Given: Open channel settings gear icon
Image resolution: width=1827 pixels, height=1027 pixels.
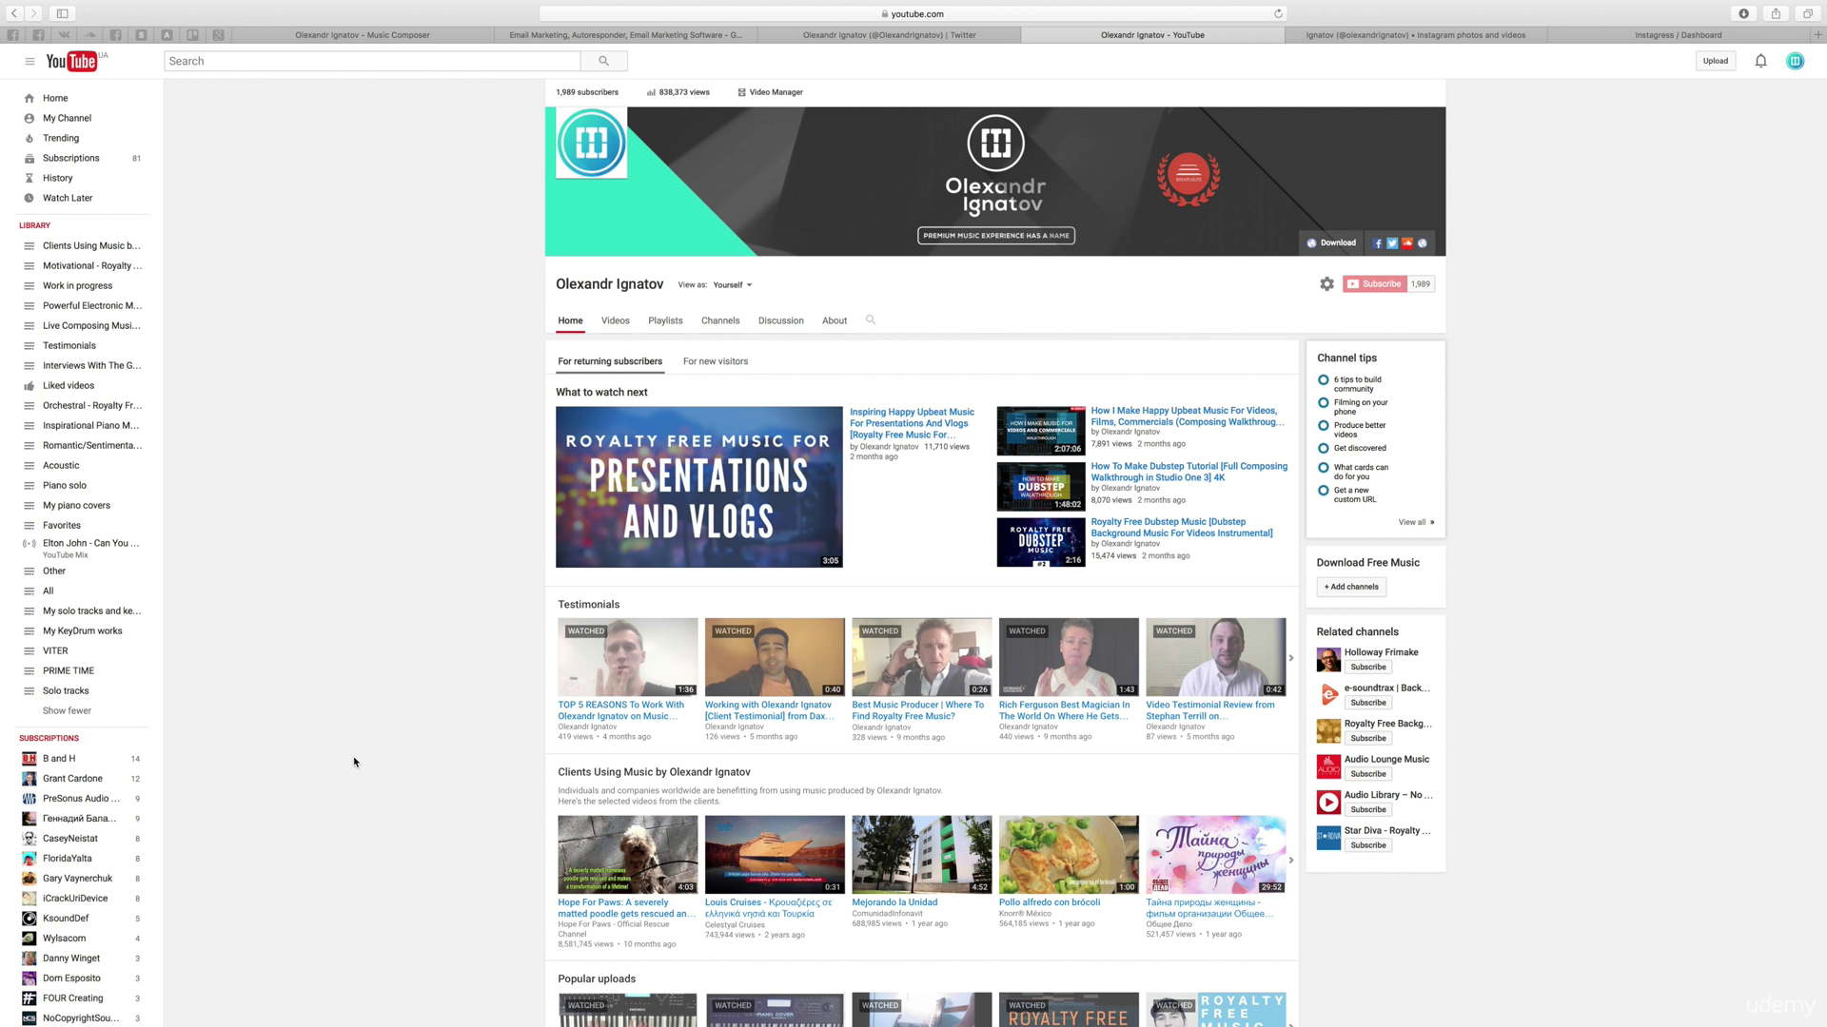Looking at the screenshot, I should pyautogui.click(x=1326, y=284).
